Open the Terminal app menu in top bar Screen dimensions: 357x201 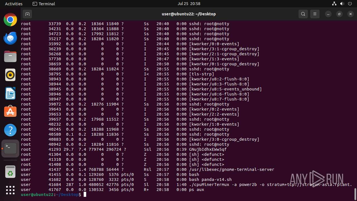coord(44,4)
